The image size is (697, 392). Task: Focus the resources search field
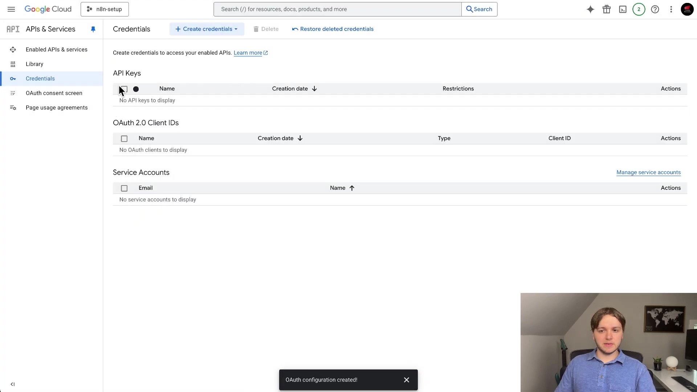338,9
